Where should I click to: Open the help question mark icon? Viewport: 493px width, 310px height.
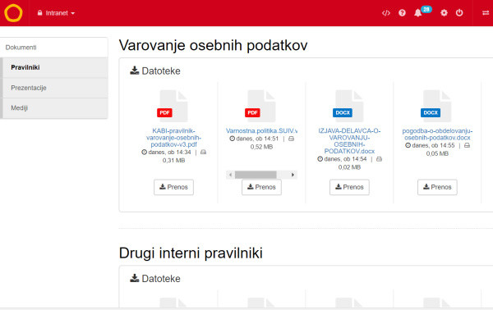[x=402, y=13]
